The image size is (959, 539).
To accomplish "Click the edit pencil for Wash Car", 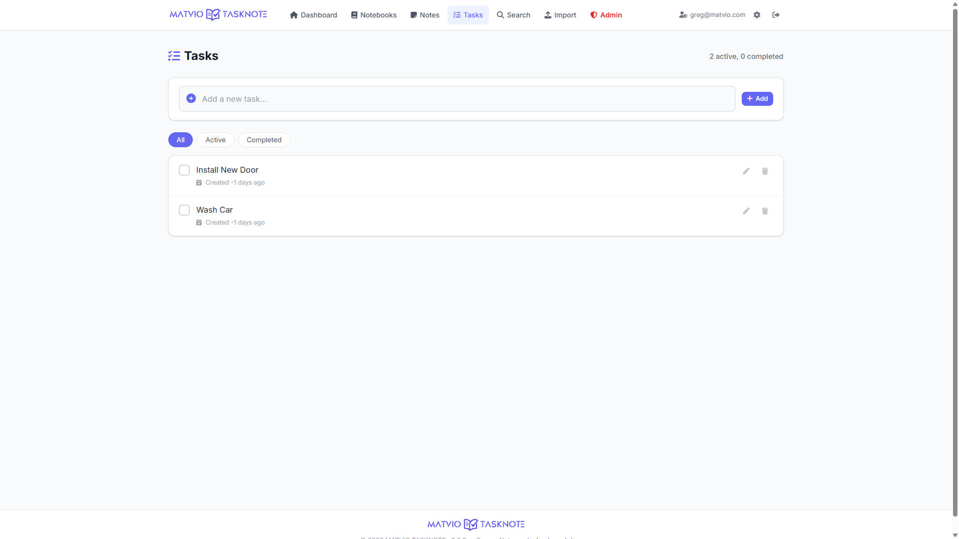I will pyautogui.click(x=746, y=211).
